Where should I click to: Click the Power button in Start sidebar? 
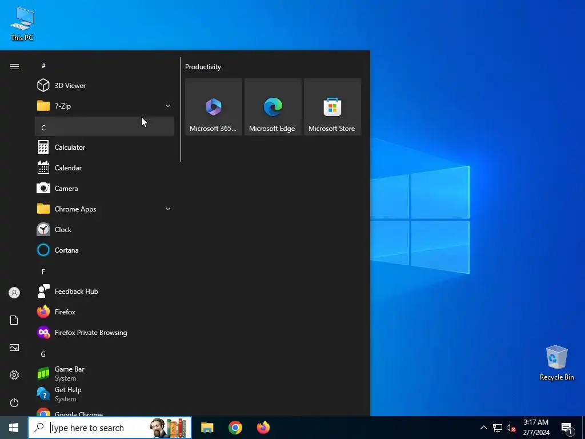point(14,402)
